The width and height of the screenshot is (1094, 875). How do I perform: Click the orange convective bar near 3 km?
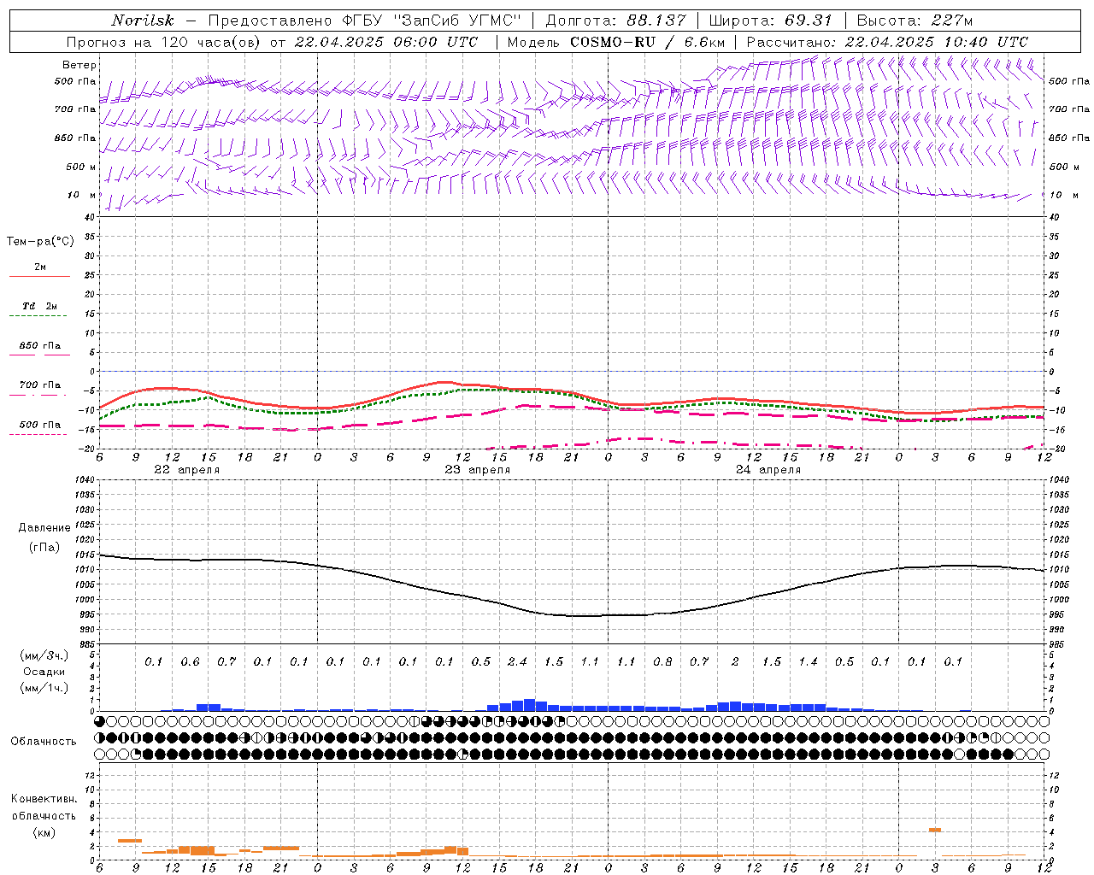coord(129,841)
